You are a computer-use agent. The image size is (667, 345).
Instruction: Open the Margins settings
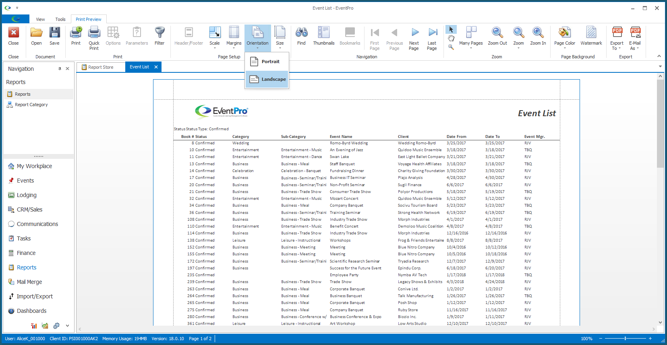click(234, 38)
